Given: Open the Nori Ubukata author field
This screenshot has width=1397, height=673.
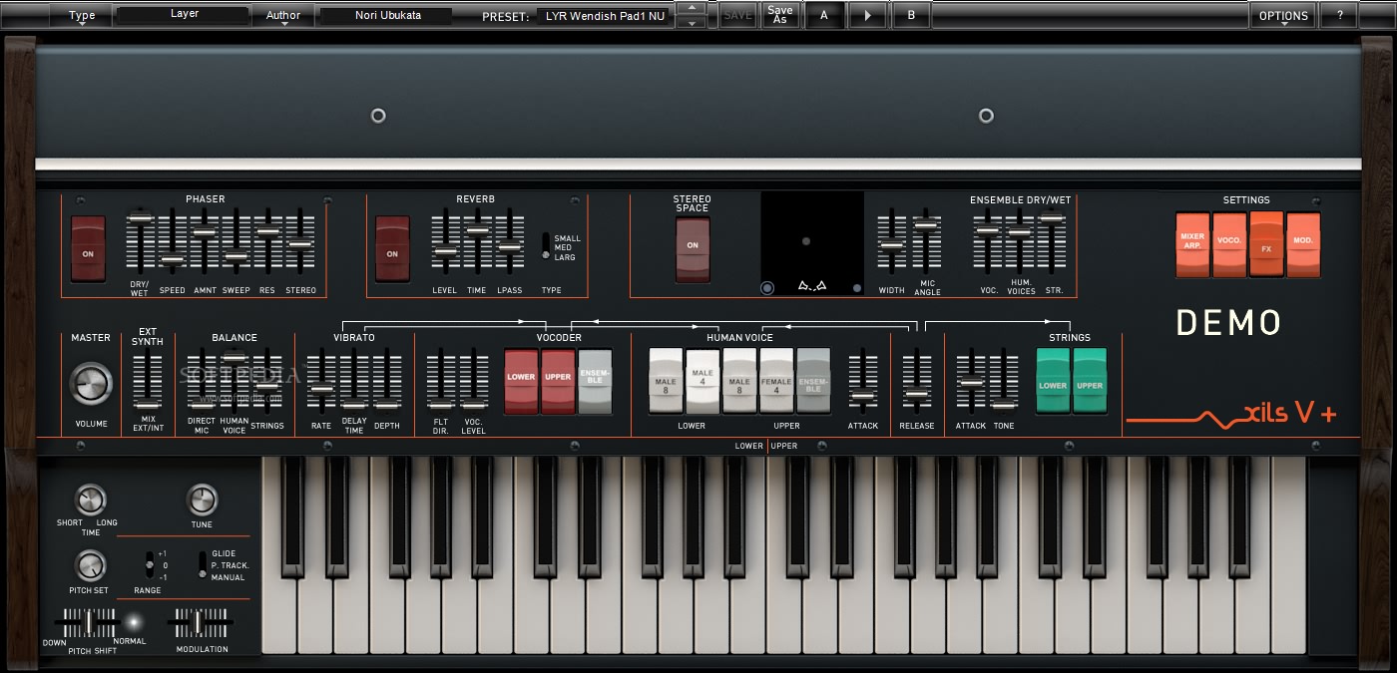Looking at the screenshot, I should coord(386,15).
